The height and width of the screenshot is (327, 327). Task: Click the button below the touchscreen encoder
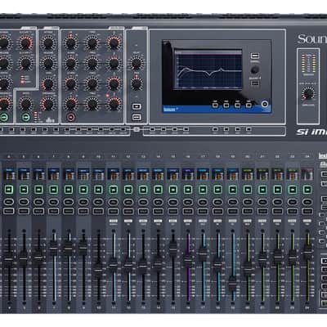[255, 83]
